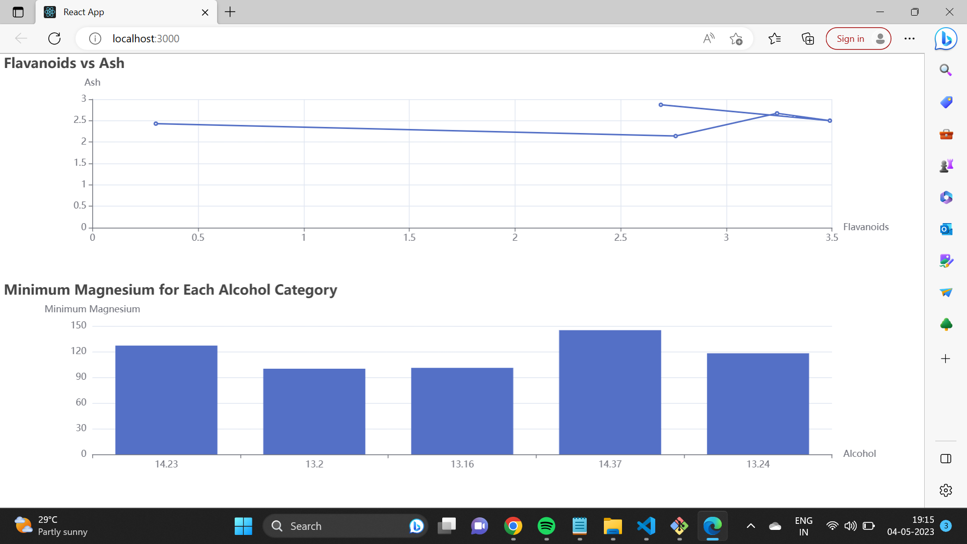Screen dimensions: 967x544
Task: Click the Sign in button
Action: (x=858, y=38)
